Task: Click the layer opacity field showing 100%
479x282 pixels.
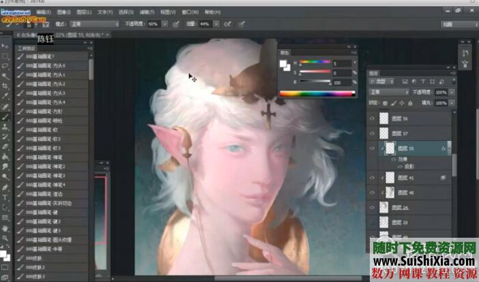Action: pyautogui.click(x=441, y=92)
